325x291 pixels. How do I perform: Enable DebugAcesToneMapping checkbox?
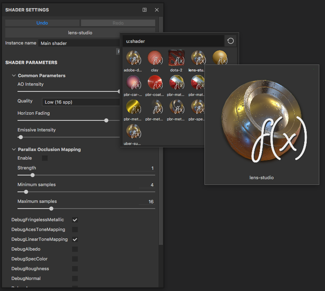(x=75, y=230)
